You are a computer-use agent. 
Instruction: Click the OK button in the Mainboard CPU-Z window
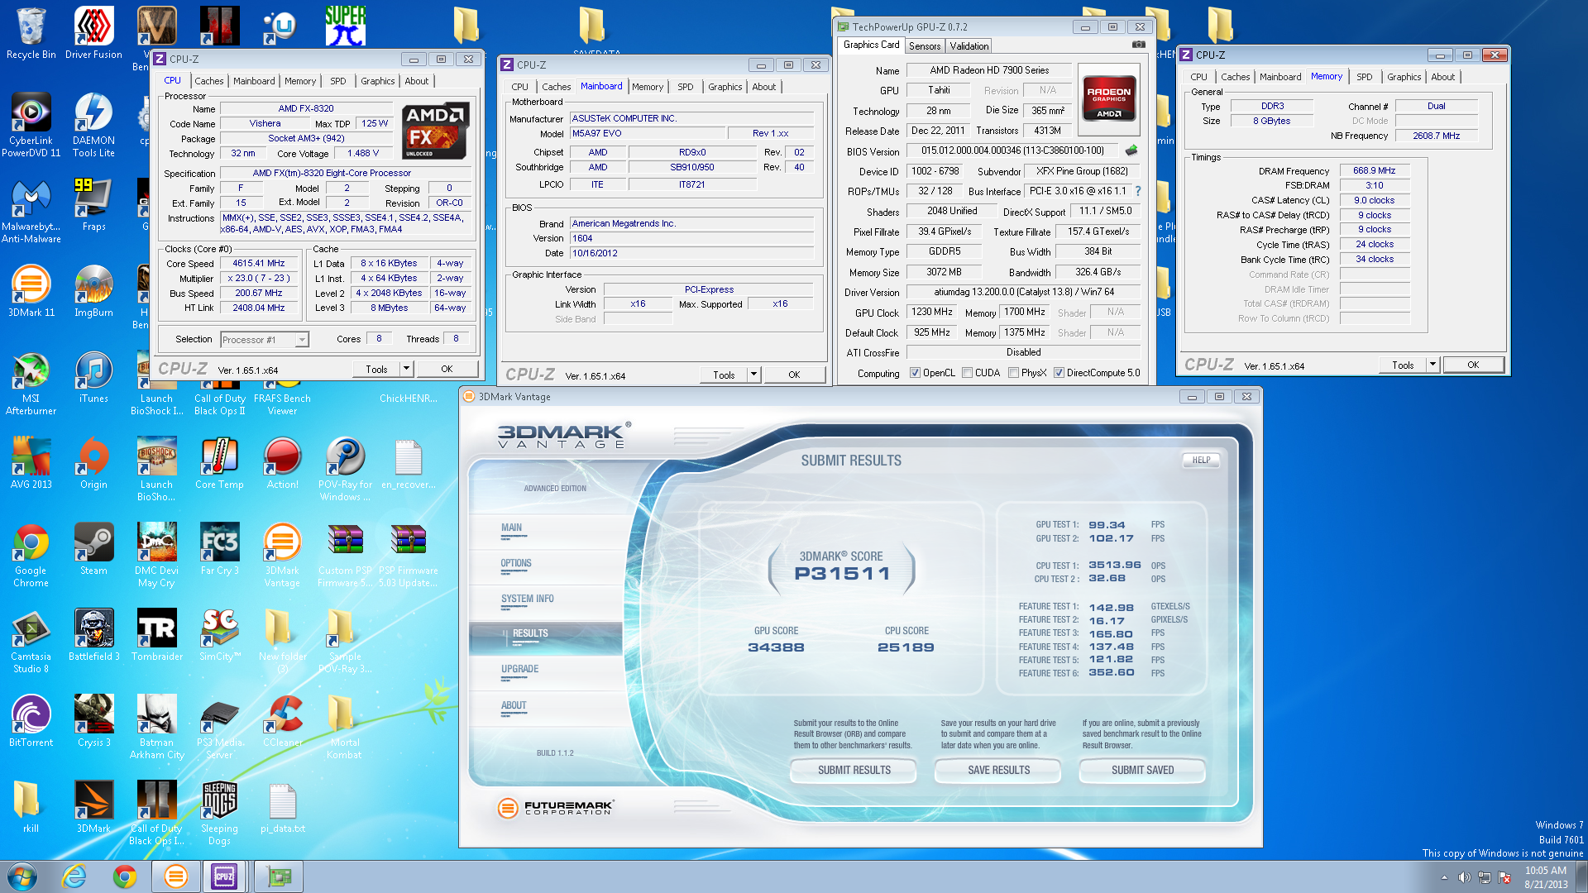tap(794, 375)
